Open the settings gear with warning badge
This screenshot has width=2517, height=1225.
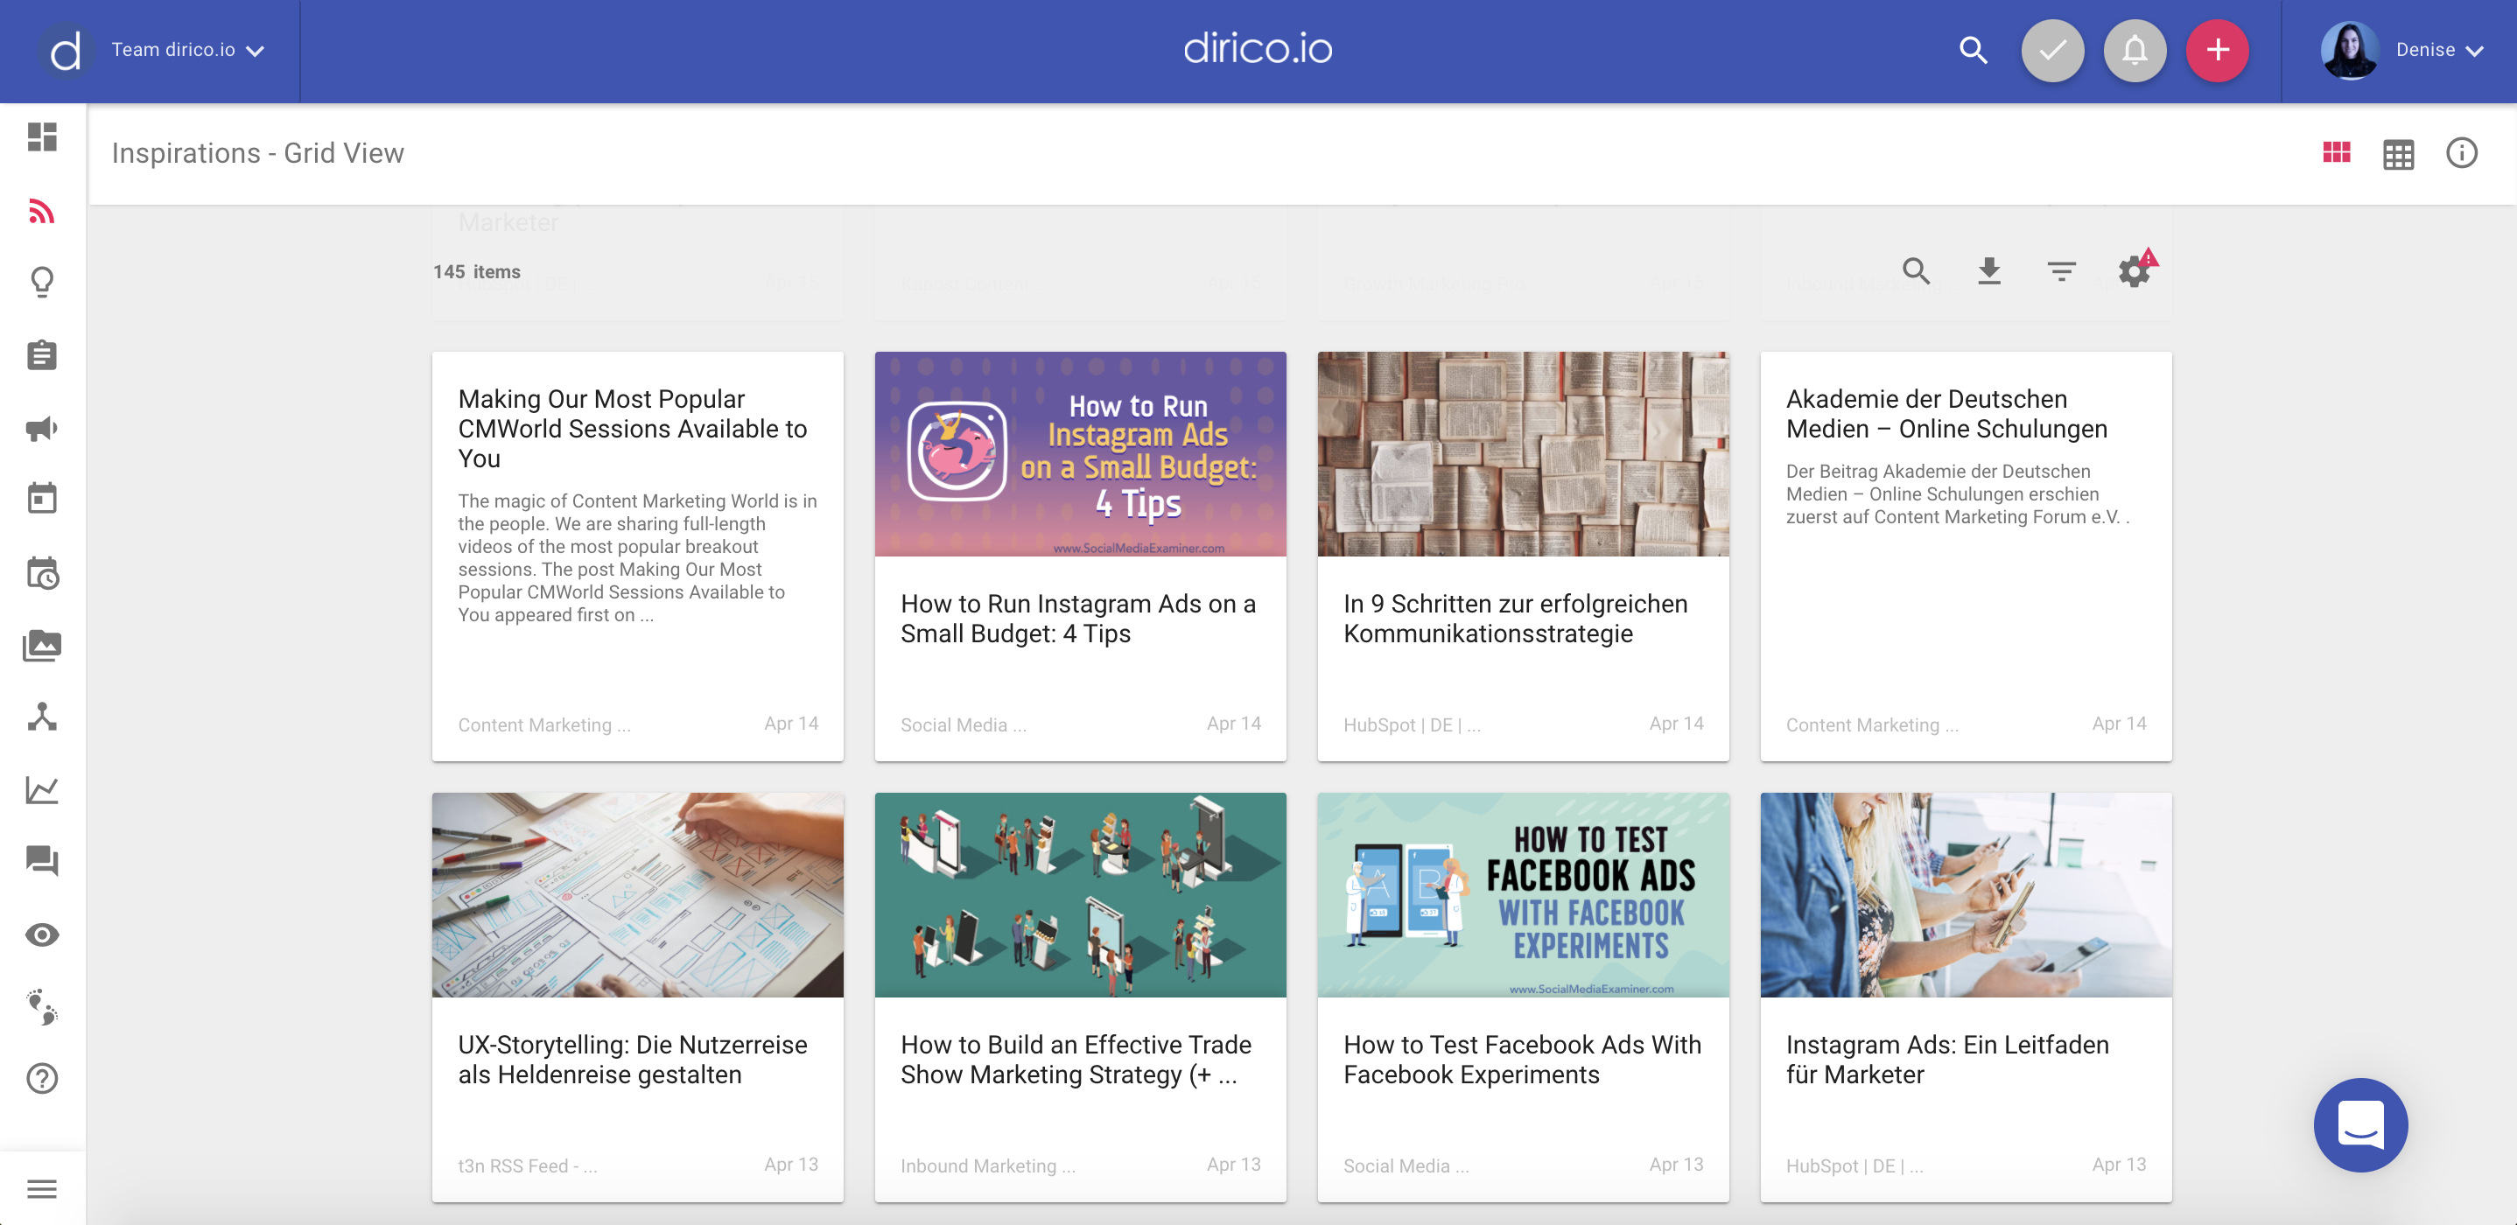(2134, 270)
